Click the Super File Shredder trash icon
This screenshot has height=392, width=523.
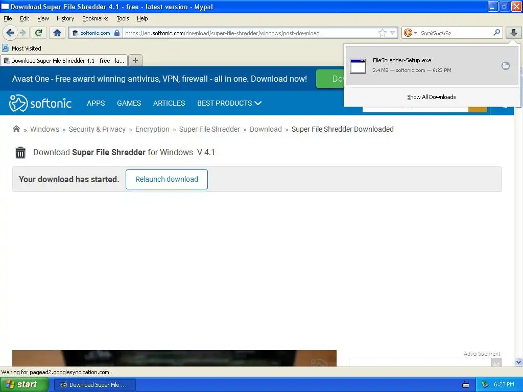tap(20, 152)
